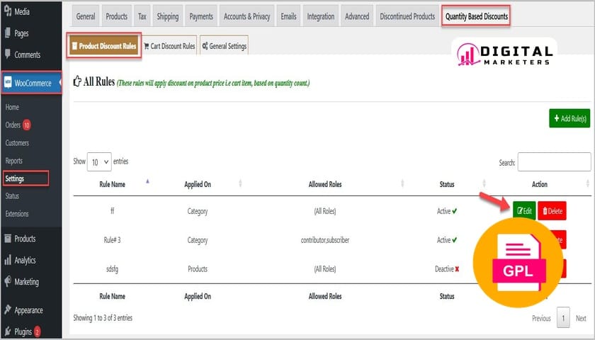
Task: Open the Show entries count dropdown
Action: pyautogui.click(x=99, y=162)
